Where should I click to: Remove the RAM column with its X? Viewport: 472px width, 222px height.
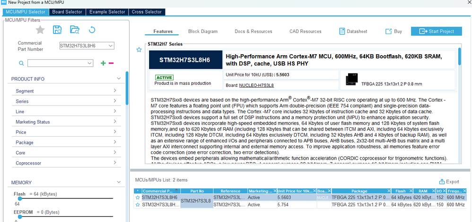pos(433,191)
